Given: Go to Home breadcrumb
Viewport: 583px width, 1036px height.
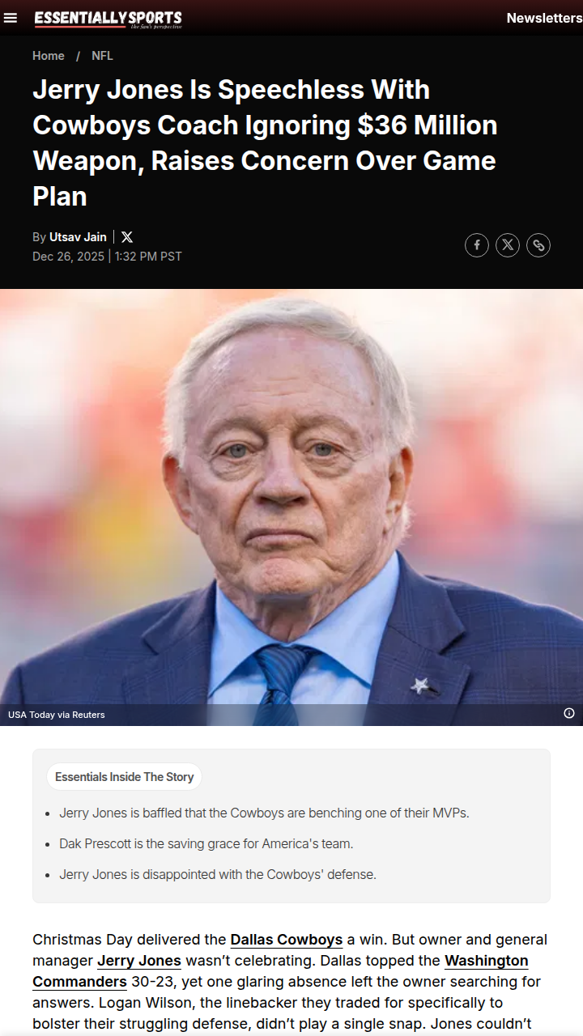Looking at the screenshot, I should (x=49, y=56).
